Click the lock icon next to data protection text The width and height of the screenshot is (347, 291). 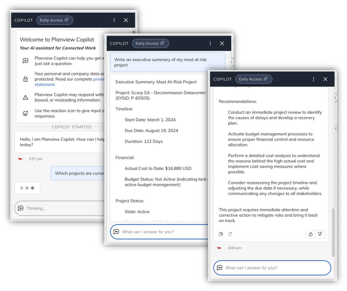(25, 79)
